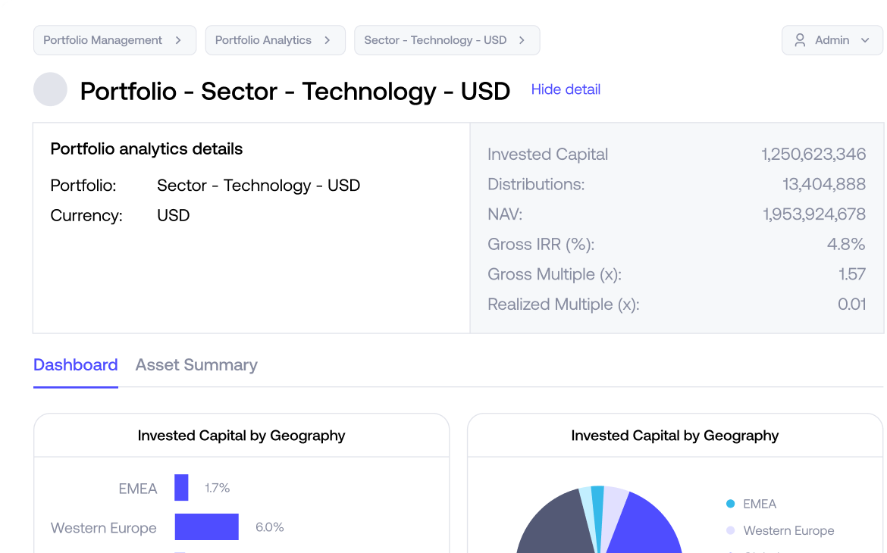Select the Sector - Technology - USD breadcrumb
This screenshot has width=887, height=553.
point(447,40)
